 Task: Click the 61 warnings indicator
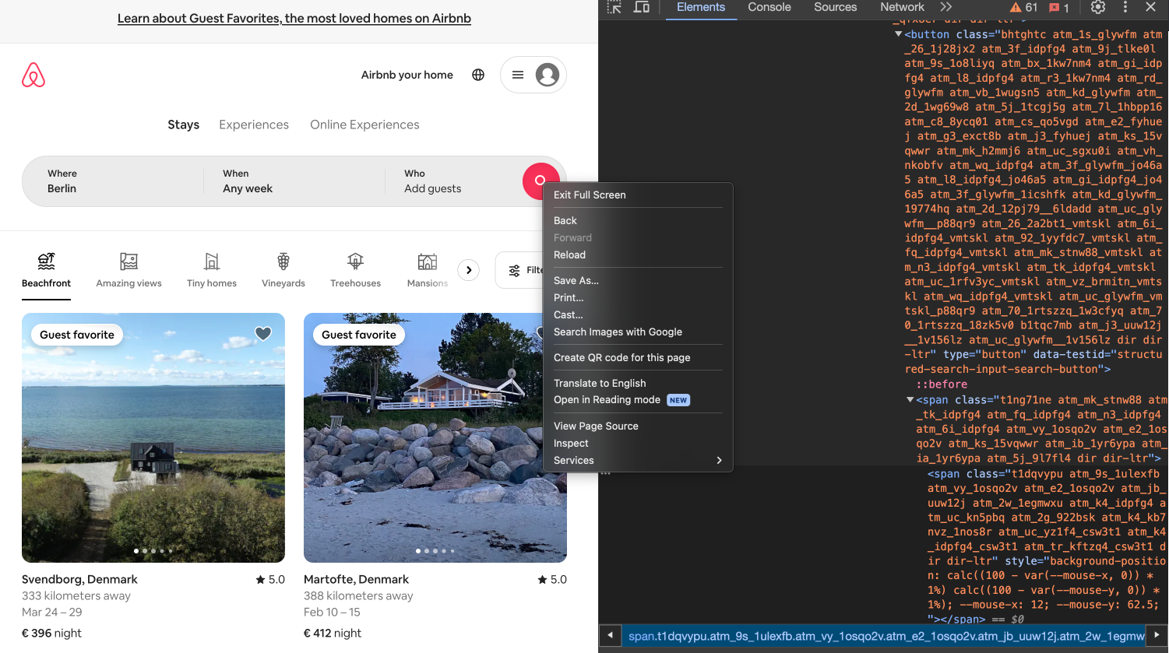[x=1023, y=7]
